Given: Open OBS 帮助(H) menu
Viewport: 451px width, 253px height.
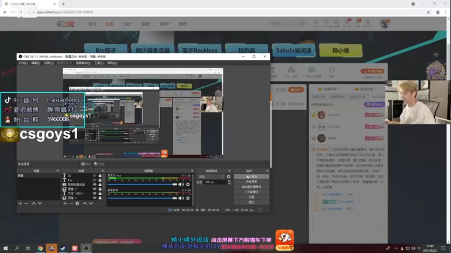Looking at the screenshot, I should click(112, 63).
